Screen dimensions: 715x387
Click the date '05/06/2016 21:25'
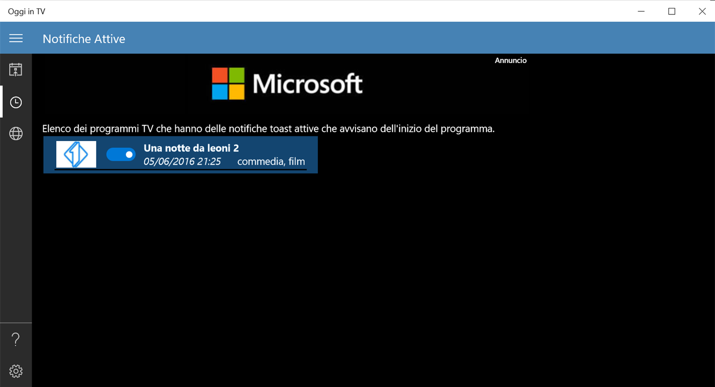click(x=182, y=161)
